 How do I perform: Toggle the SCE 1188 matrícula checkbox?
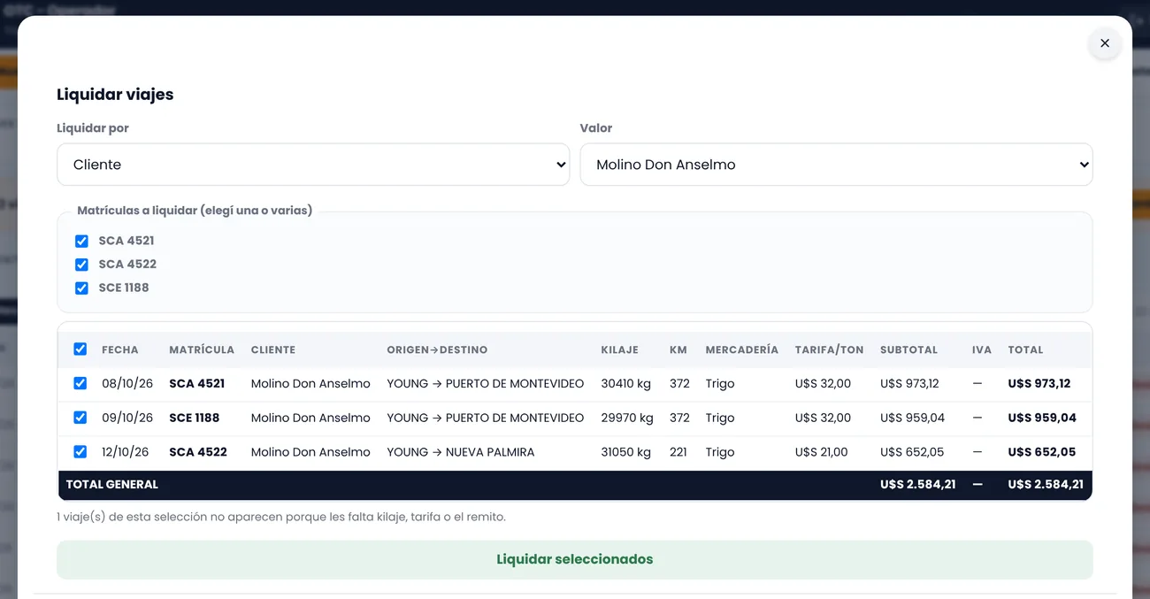81,288
